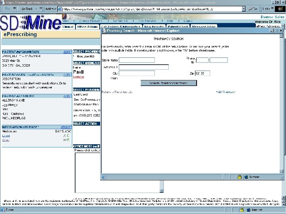This screenshot has width=286, height=214.
Task: Click the phone area code field
Action: click(202, 60)
